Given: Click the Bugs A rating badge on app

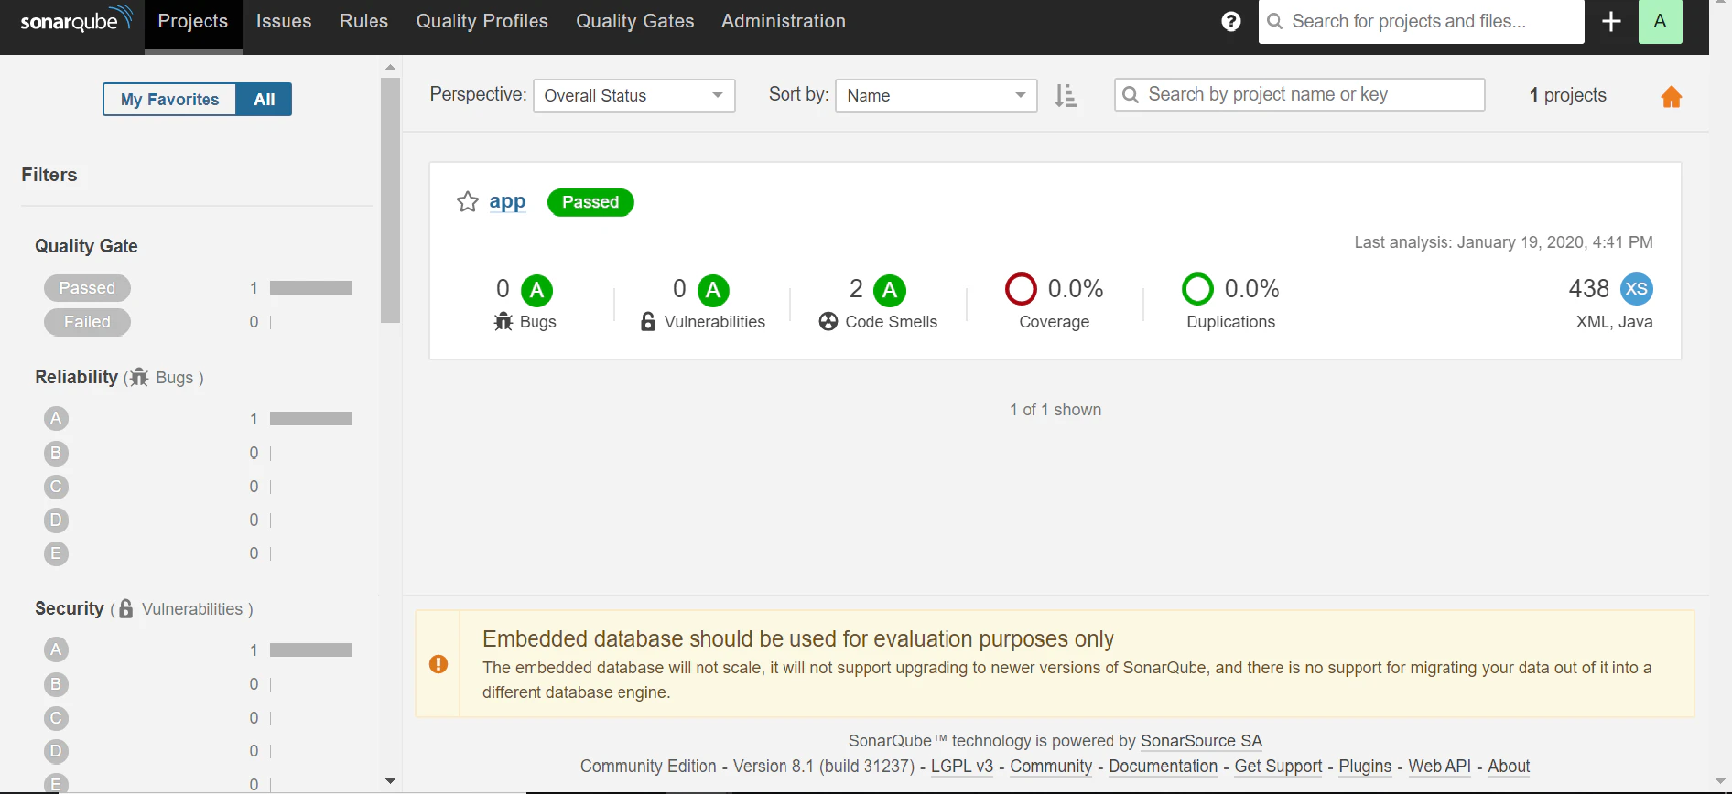Looking at the screenshot, I should (x=537, y=291).
